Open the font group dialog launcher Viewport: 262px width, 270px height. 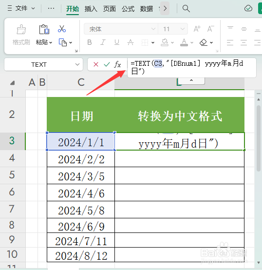[217, 51]
